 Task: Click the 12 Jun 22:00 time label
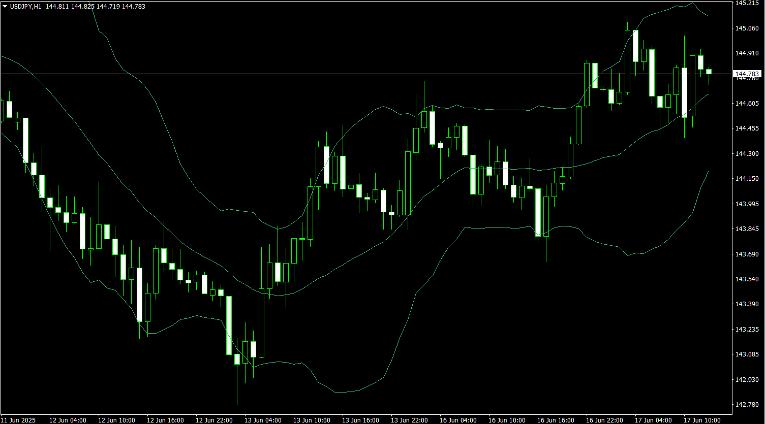(x=214, y=420)
